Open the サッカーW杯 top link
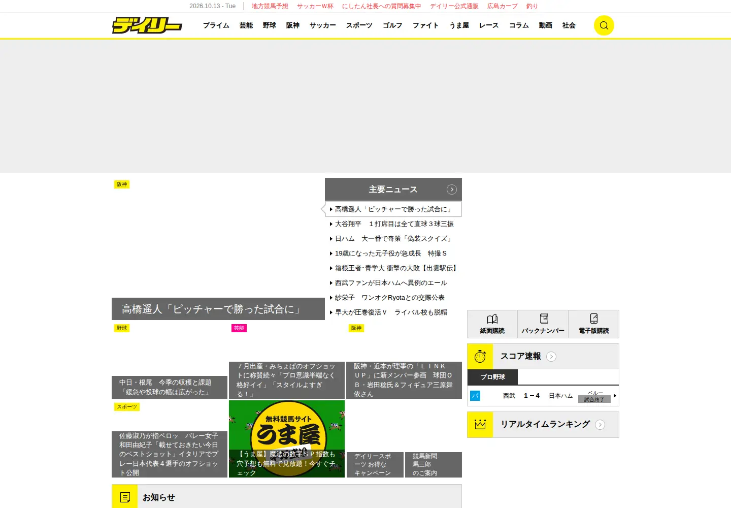This screenshot has height=508, width=731. [x=315, y=6]
